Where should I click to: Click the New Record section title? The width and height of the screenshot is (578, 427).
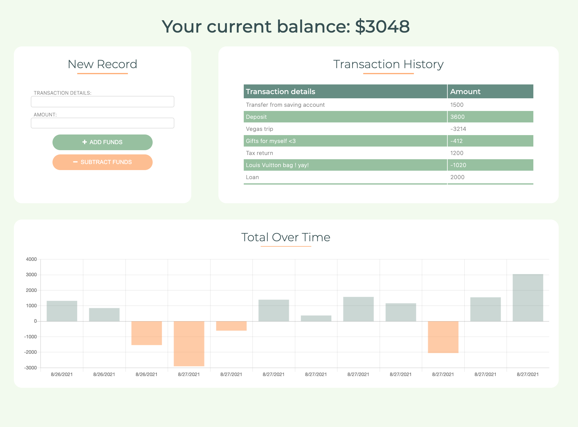pos(102,64)
